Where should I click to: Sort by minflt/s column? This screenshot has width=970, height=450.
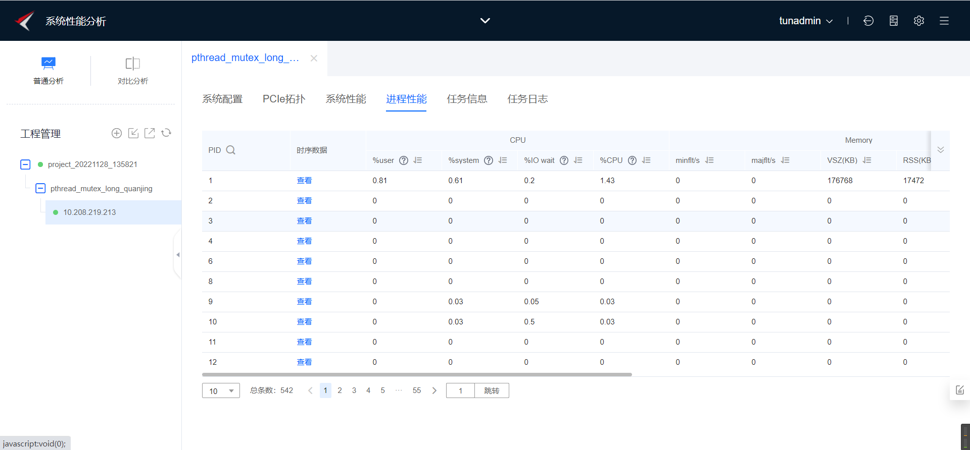[709, 160]
